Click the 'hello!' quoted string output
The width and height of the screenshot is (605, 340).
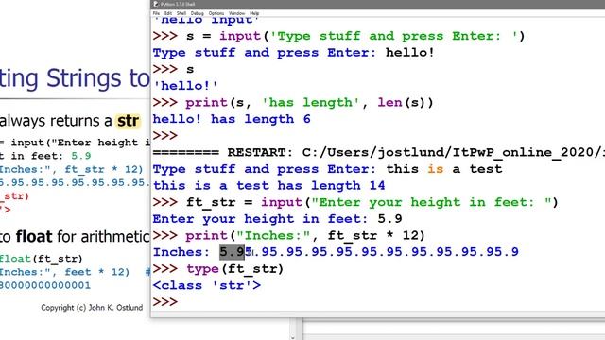tap(185, 86)
